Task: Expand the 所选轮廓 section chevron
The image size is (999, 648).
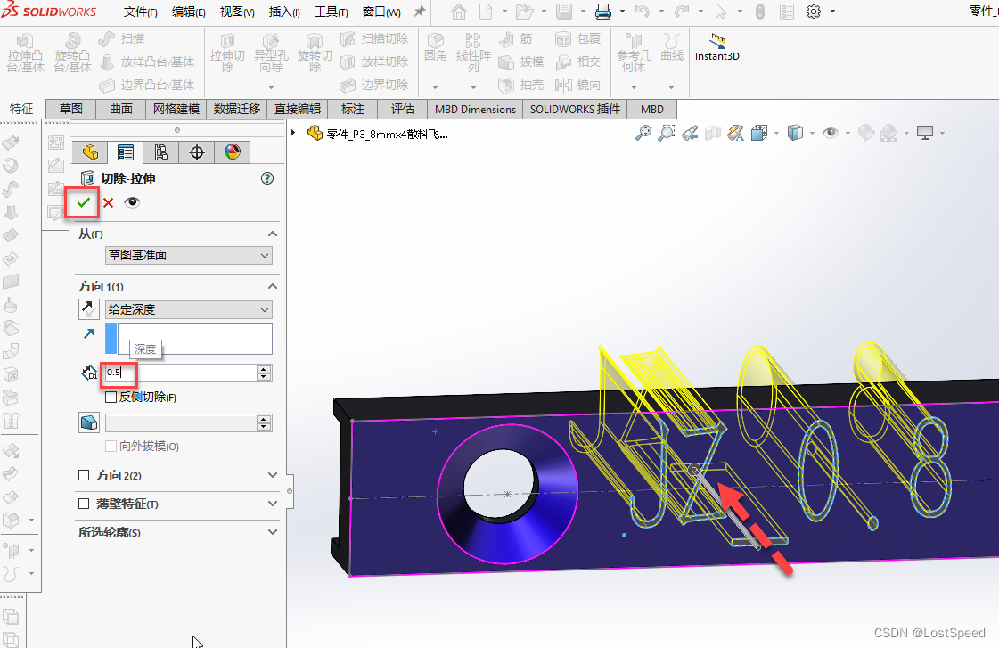Action: (273, 532)
